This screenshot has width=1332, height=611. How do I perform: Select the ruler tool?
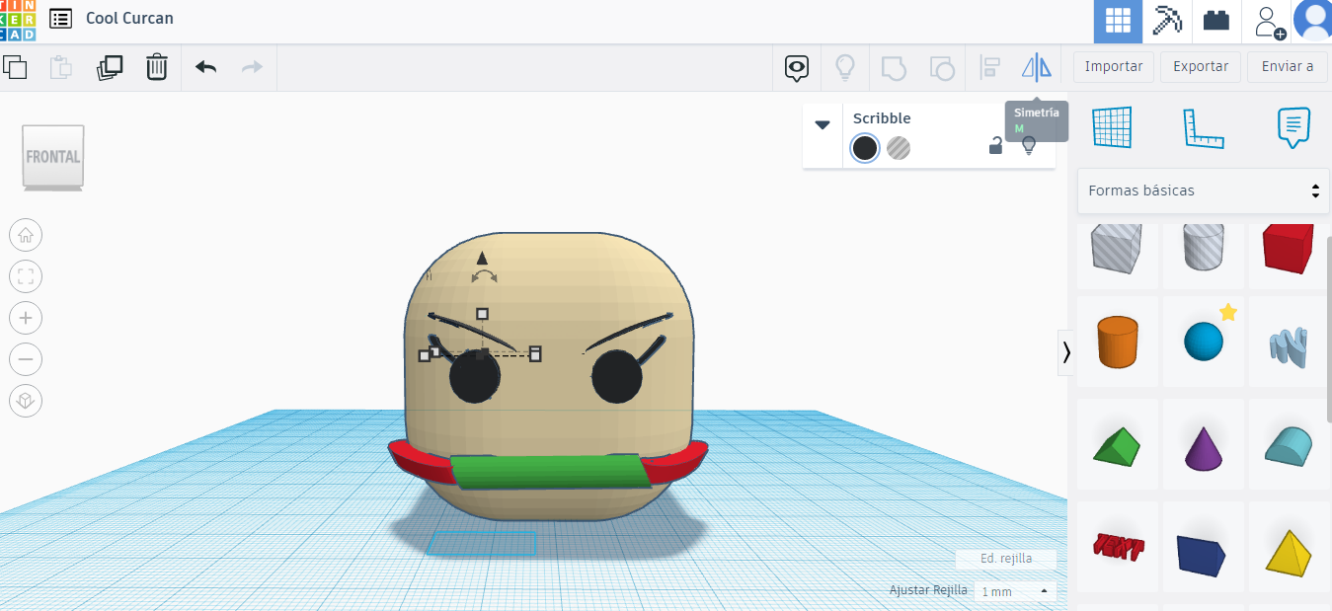click(x=1203, y=127)
